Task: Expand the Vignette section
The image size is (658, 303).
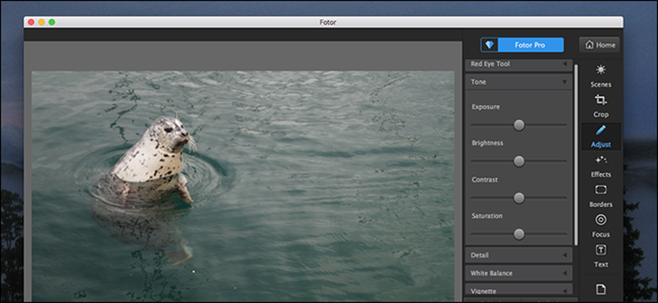Action: click(519, 290)
